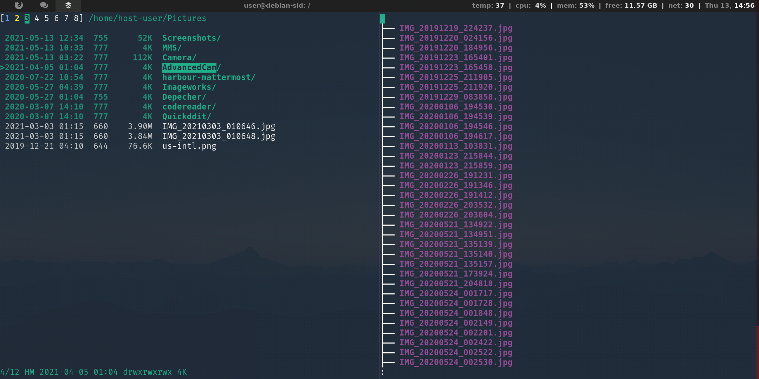This screenshot has height=379, width=759.
Task: Select the stacked layers workspace icon
Action: (x=69, y=5)
